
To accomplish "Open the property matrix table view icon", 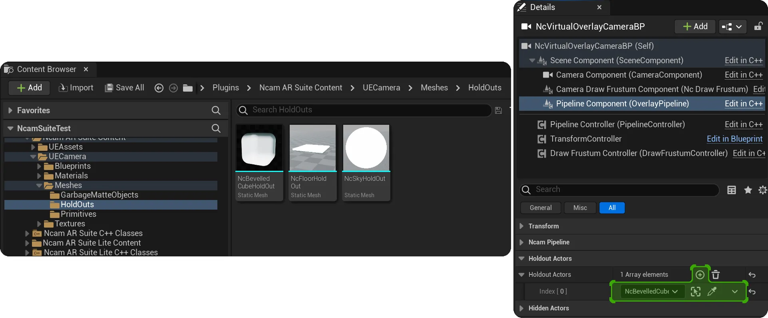I will pyautogui.click(x=732, y=190).
